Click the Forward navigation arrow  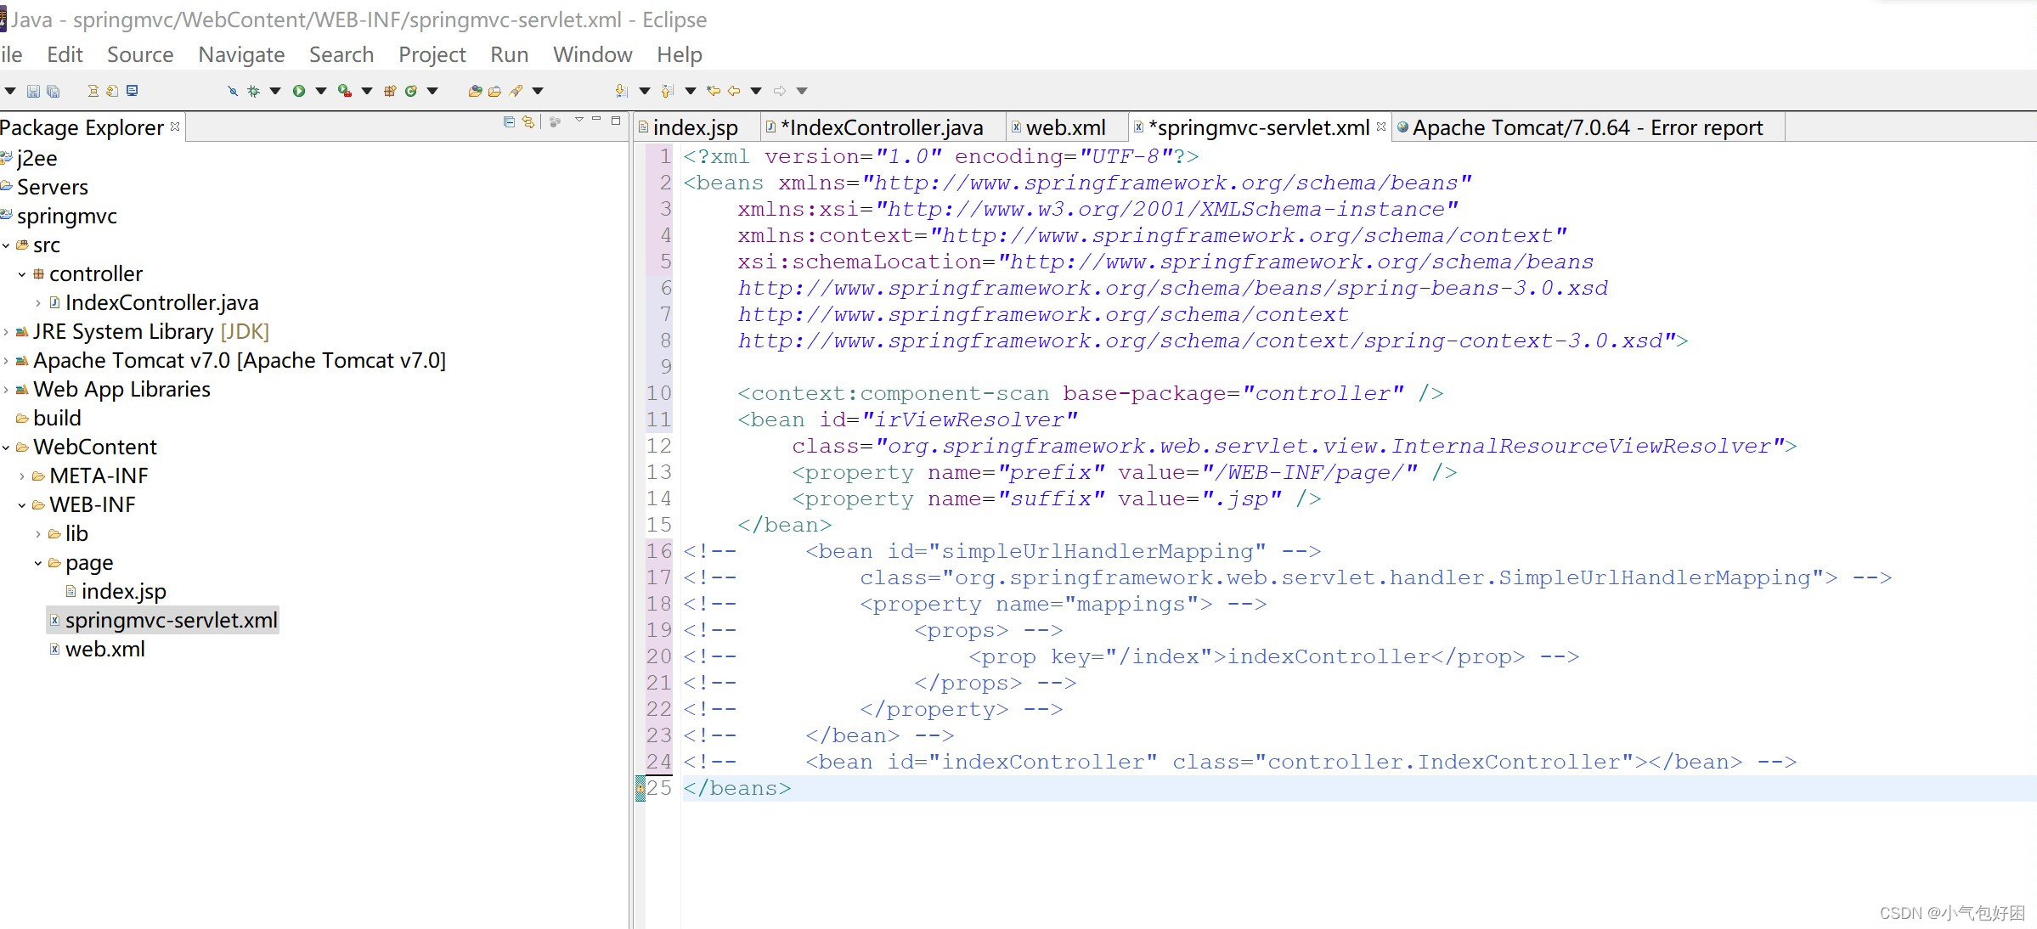780,91
